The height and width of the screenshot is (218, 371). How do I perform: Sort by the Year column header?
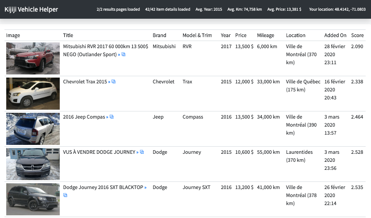226,35
